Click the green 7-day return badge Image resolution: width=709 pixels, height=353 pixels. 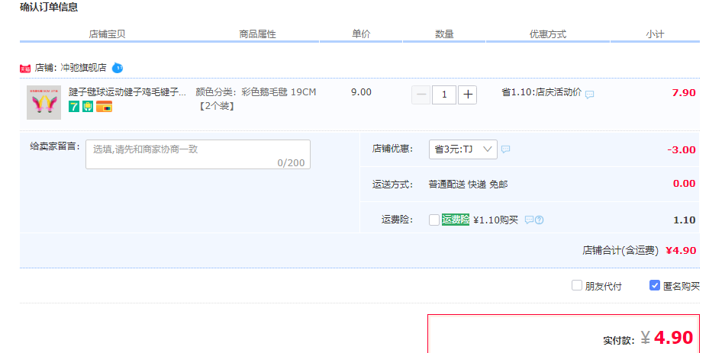pos(74,107)
